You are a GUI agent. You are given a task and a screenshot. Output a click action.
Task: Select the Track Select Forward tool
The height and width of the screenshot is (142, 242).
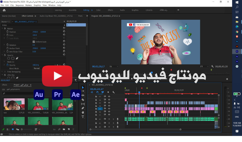click(x=83, y=91)
